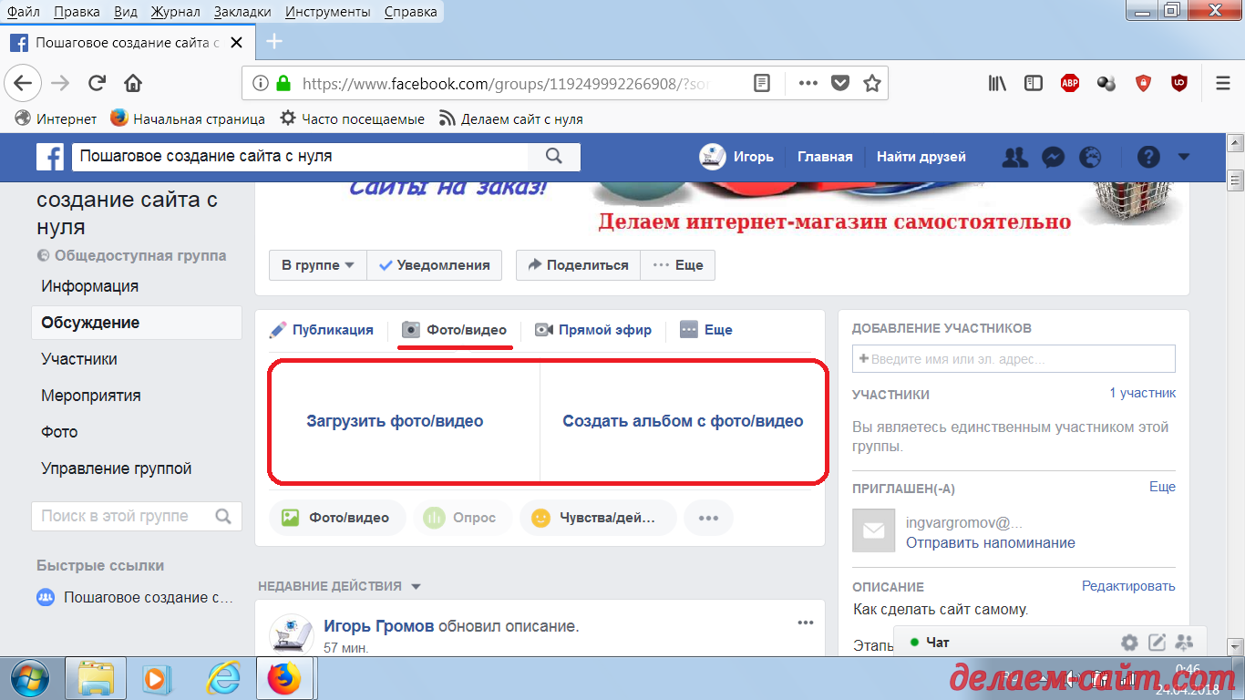The width and height of the screenshot is (1245, 700).
Task: Open Редактировать link next to Описание
Action: pyautogui.click(x=1128, y=585)
